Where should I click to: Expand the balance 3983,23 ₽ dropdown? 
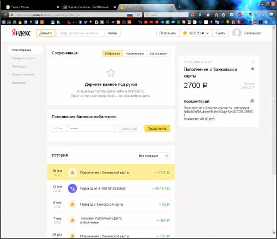[x=196, y=33]
